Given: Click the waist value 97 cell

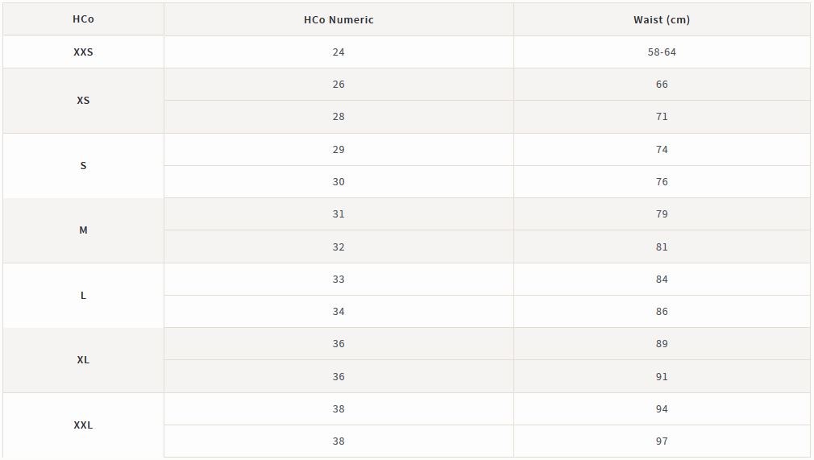Looking at the screenshot, I should 662,441.
